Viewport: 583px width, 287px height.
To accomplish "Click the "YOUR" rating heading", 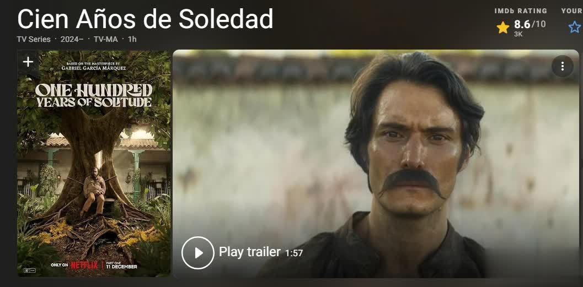I will 572,11.
